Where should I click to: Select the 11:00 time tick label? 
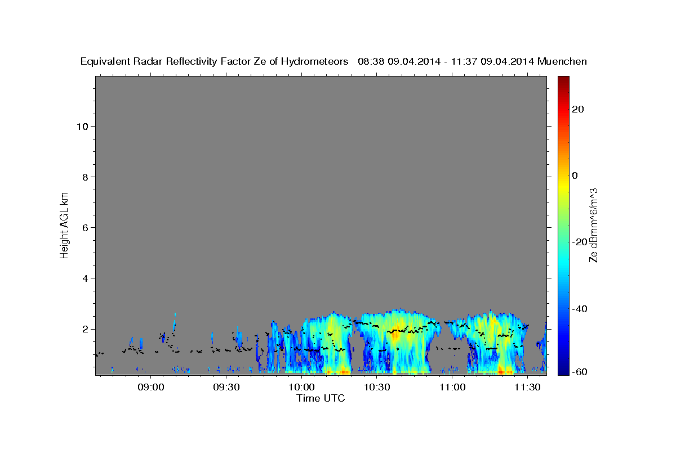tap(452, 387)
